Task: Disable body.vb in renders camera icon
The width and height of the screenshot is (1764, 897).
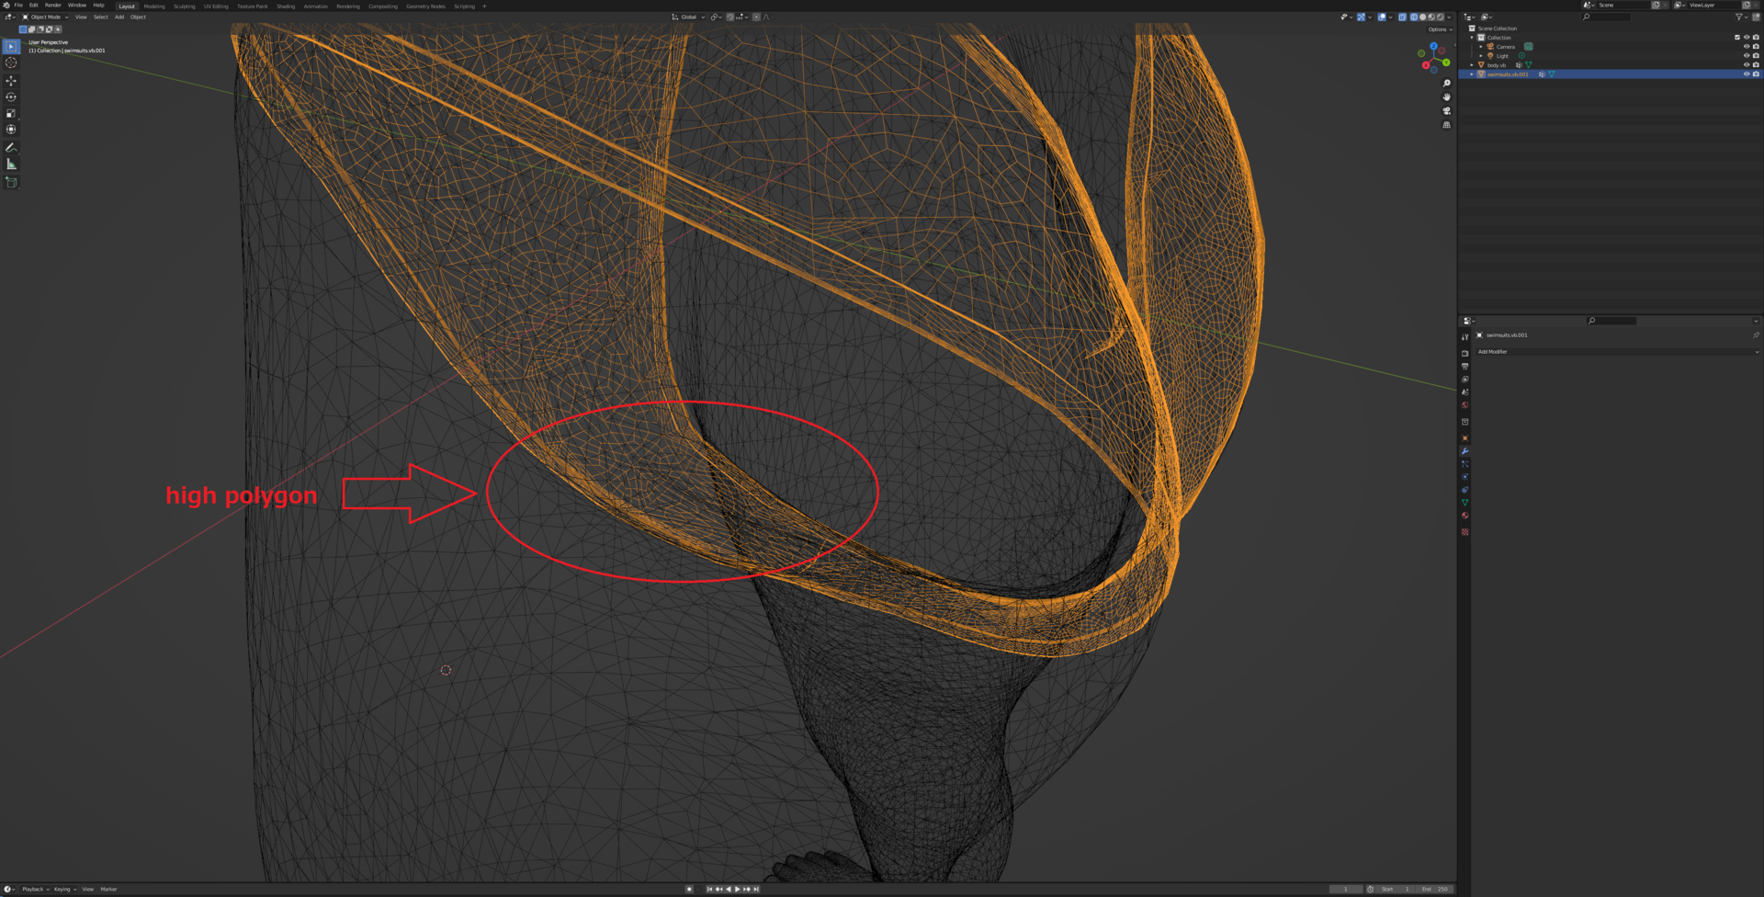Action: pyautogui.click(x=1756, y=65)
